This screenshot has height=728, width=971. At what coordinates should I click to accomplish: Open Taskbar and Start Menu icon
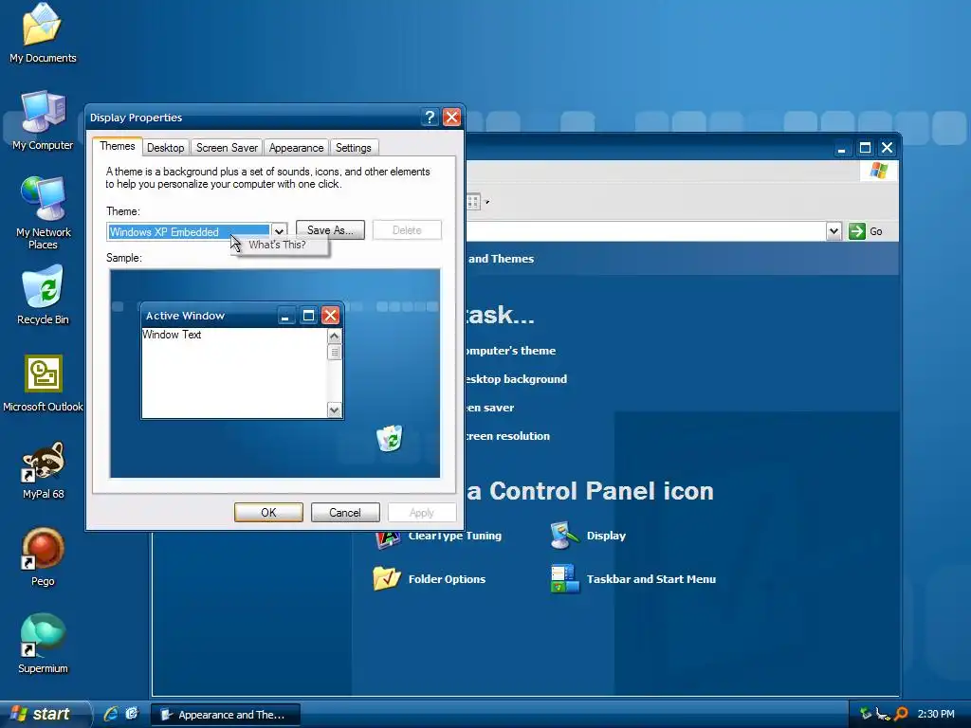[x=565, y=579]
